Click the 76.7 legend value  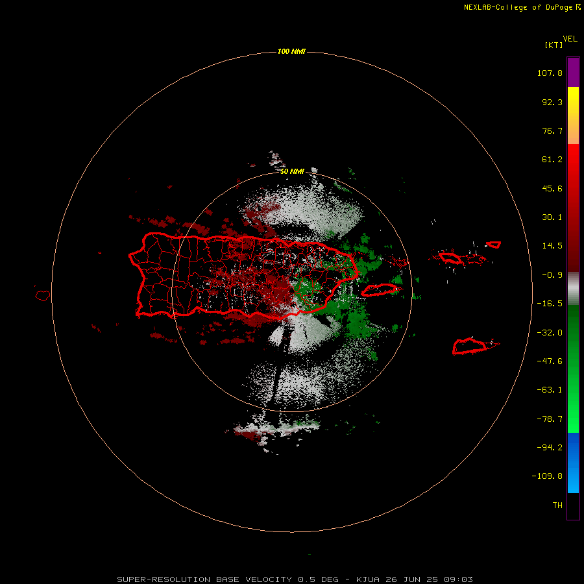click(552, 130)
